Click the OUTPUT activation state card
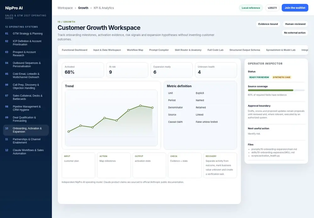Image resolution: width=314 pixels, height=218 pixels. pyautogui.click(x=149, y=165)
